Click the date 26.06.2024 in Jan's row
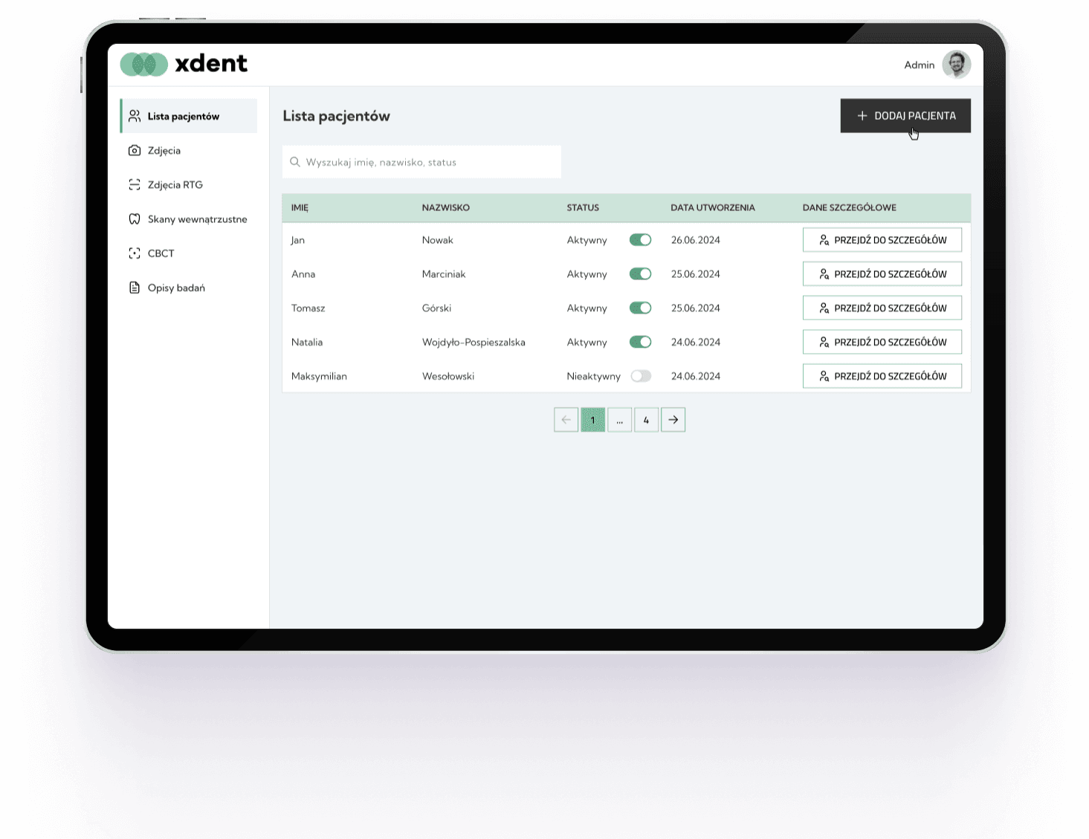The image size is (1089, 839). [696, 240]
